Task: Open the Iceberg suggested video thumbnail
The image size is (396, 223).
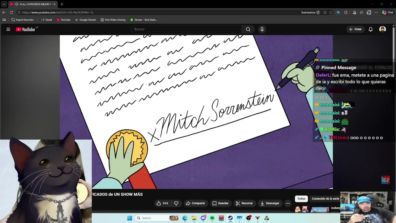Action: [312, 209]
